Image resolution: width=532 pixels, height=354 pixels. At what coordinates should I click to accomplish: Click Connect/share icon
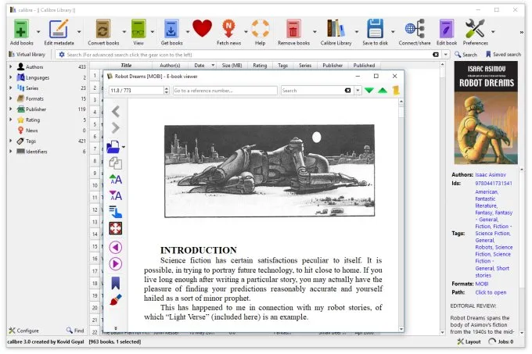tap(415, 29)
